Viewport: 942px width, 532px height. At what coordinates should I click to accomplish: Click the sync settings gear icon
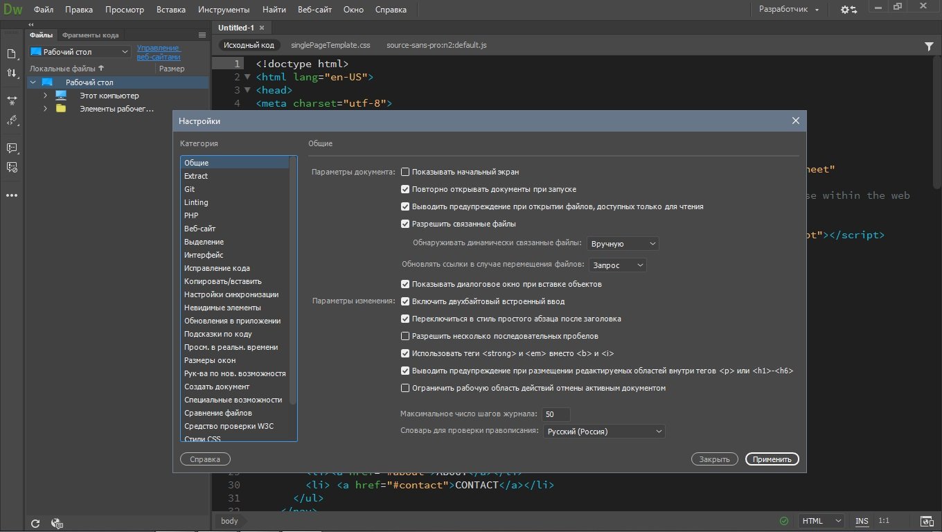(848, 10)
